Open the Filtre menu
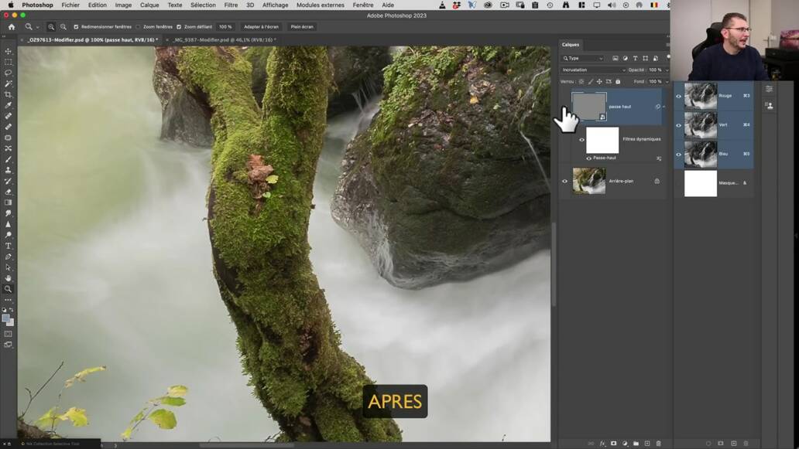This screenshot has width=799, height=449. coord(231,5)
